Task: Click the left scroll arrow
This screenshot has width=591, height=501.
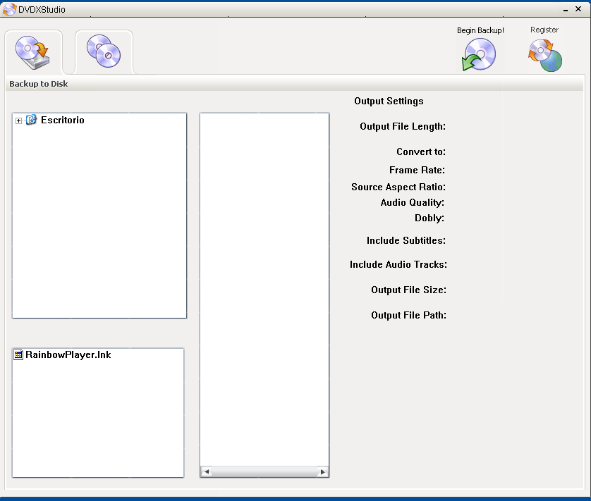Action: click(206, 471)
